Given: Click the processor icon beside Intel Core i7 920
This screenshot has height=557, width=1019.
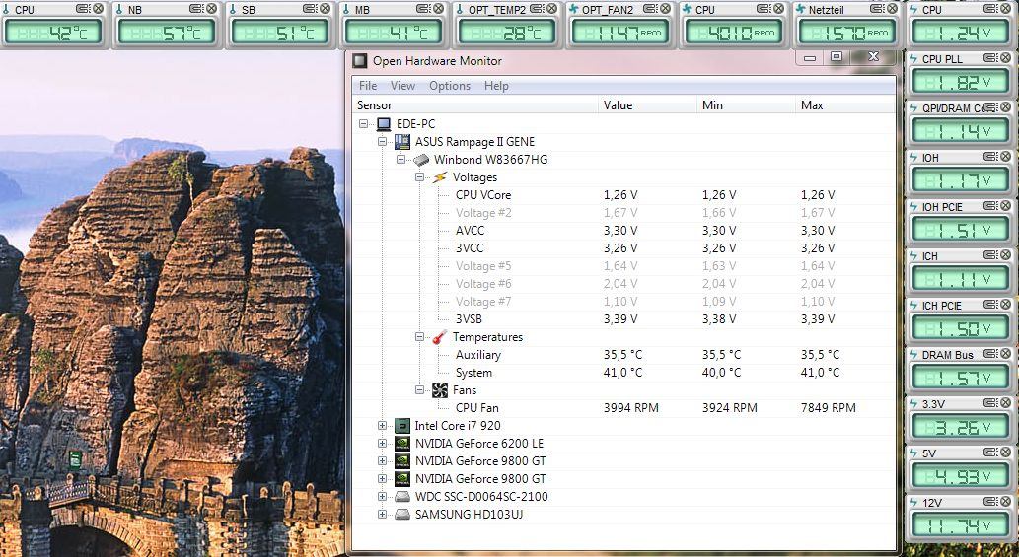Looking at the screenshot, I should (x=402, y=426).
